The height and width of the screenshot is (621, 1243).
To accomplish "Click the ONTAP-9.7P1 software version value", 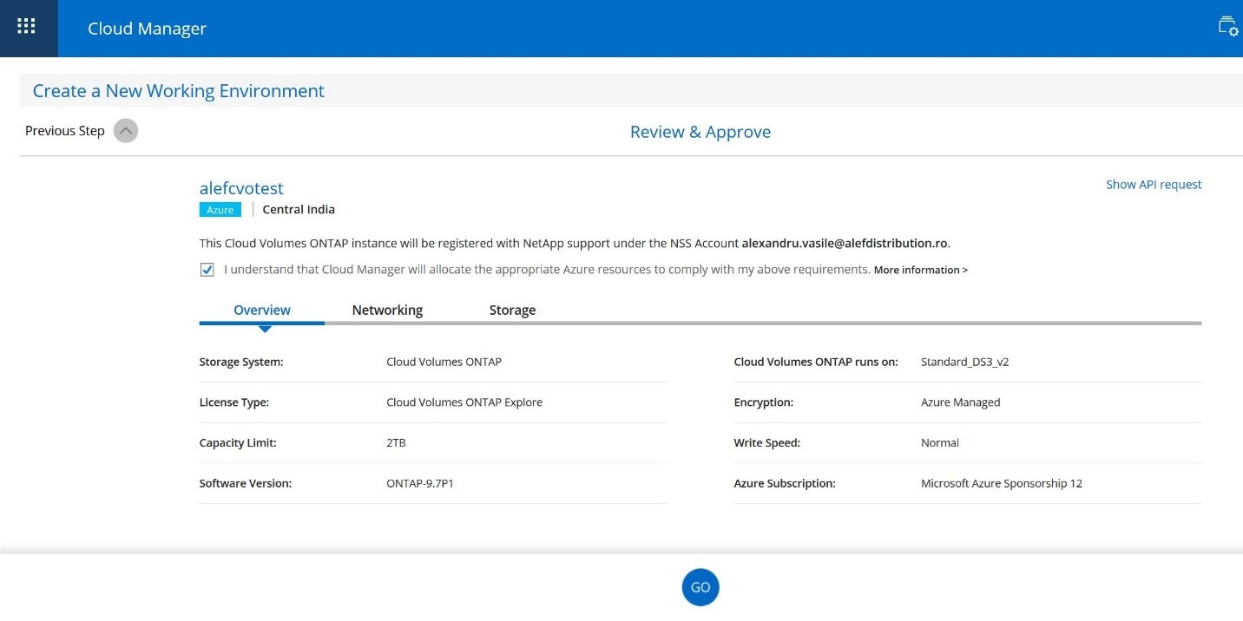I will coord(420,484).
